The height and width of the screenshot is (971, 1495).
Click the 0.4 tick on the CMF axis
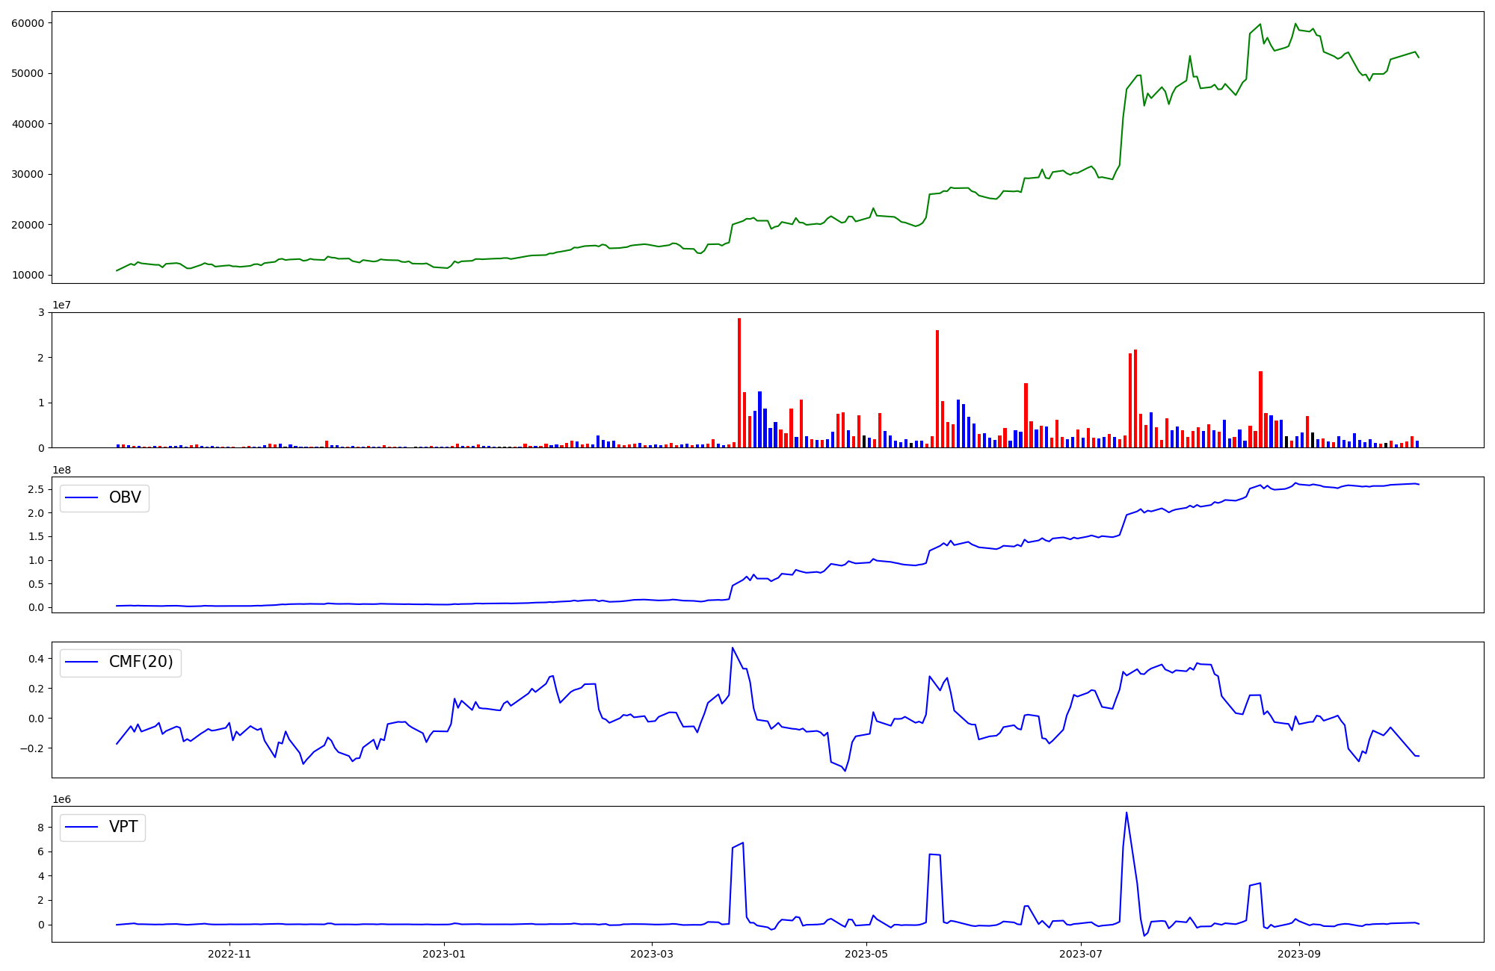tap(36, 658)
